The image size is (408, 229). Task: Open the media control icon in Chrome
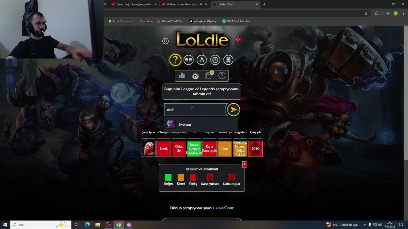pos(388,13)
